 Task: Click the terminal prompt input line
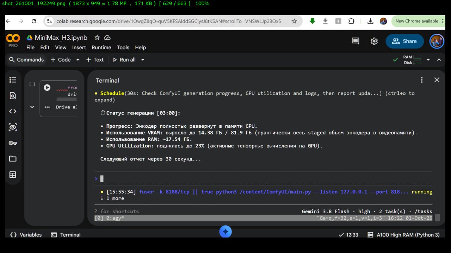point(263,179)
